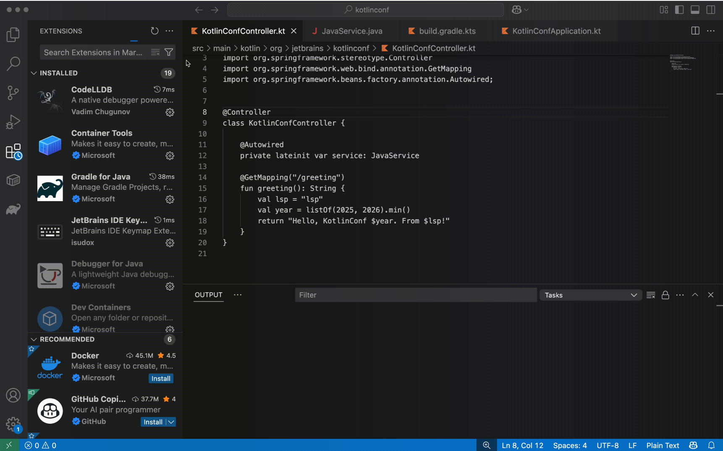Open Container Tools manage gear
723x451 pixels.
(x=170, y=156)
